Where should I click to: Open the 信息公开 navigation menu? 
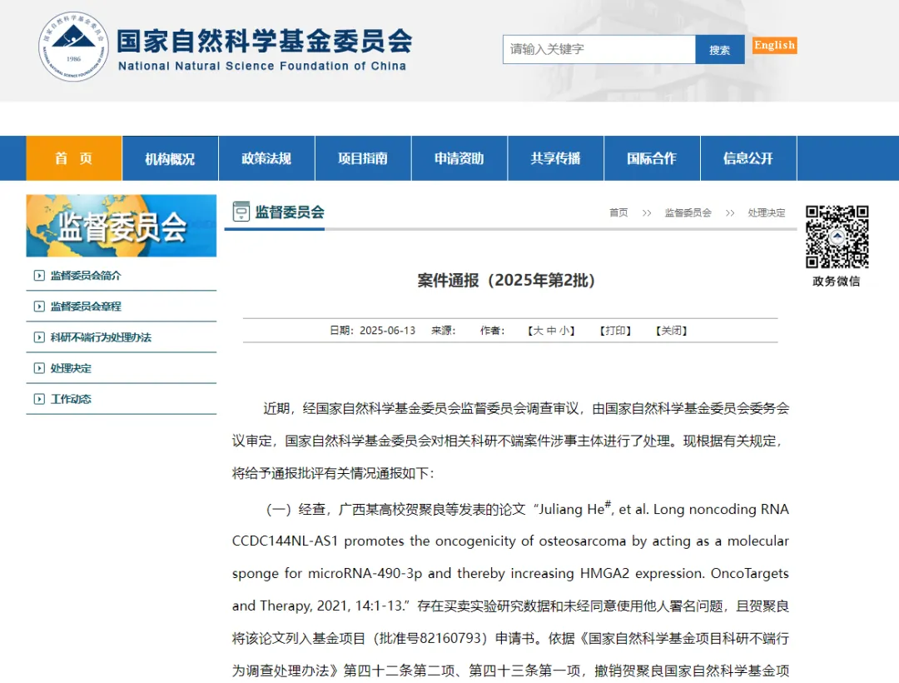point(748,158)
